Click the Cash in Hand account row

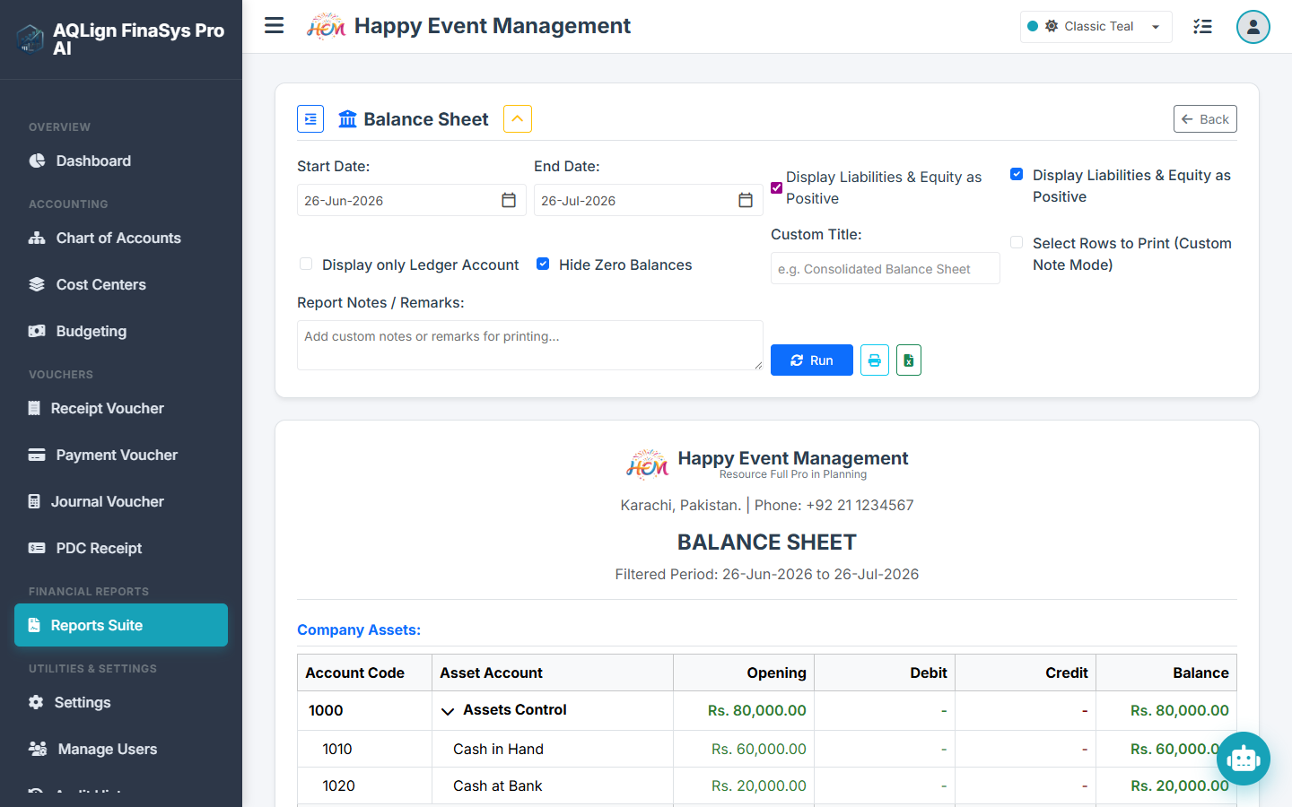click(767, 749)
